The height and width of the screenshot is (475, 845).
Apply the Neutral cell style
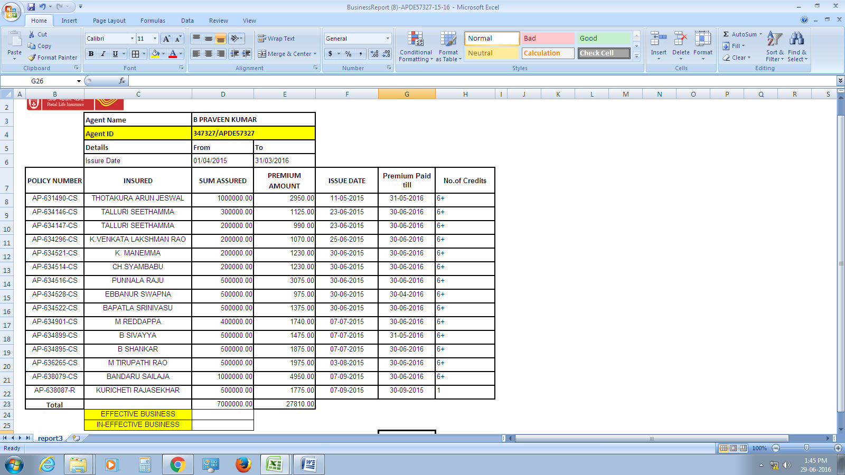click(492, 53)
